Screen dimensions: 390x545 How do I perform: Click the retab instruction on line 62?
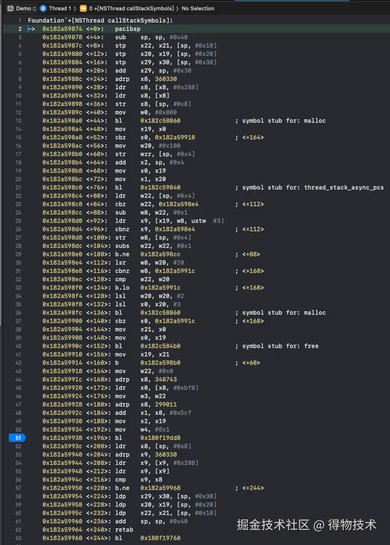(124, 530)
